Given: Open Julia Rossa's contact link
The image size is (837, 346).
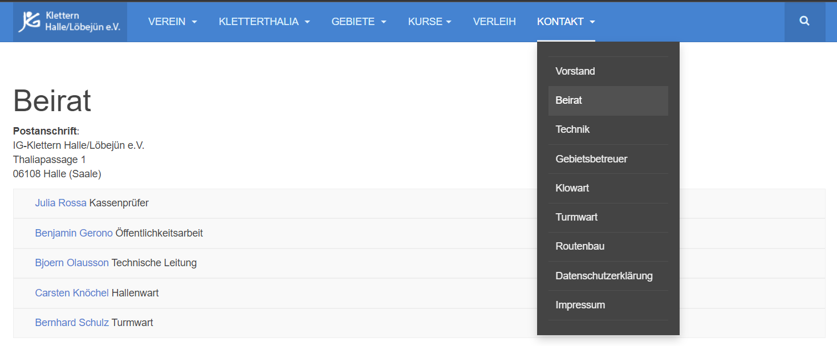Looking at the screenshot, I should click(60, 203).
